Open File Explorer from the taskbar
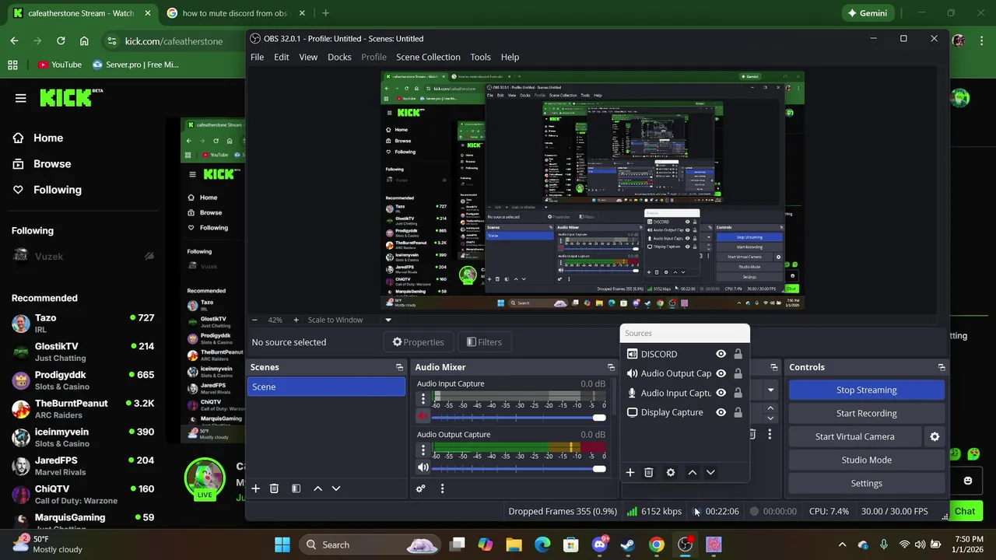996x560 pixels. 514,544
